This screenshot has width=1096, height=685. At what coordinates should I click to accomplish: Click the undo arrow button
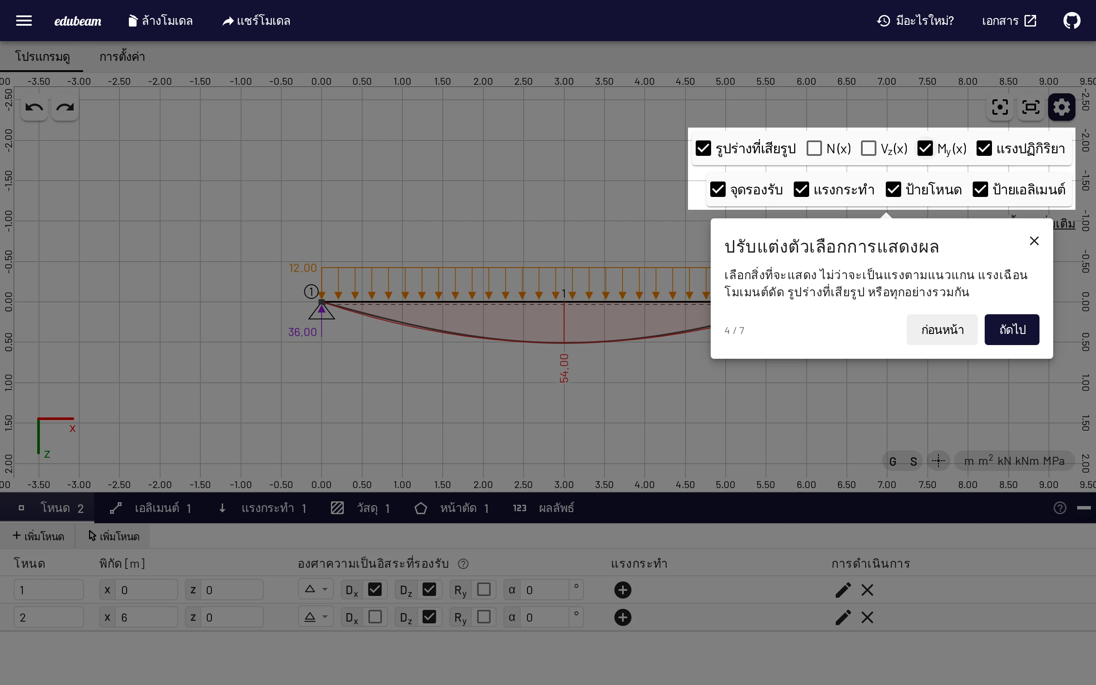[34, 107]
